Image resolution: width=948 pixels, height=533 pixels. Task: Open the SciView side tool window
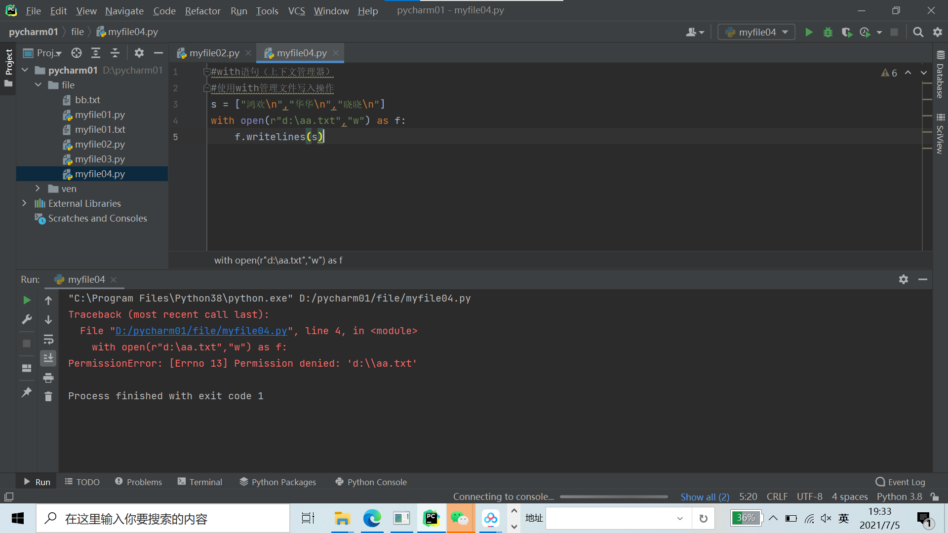(x=940, y=134)
